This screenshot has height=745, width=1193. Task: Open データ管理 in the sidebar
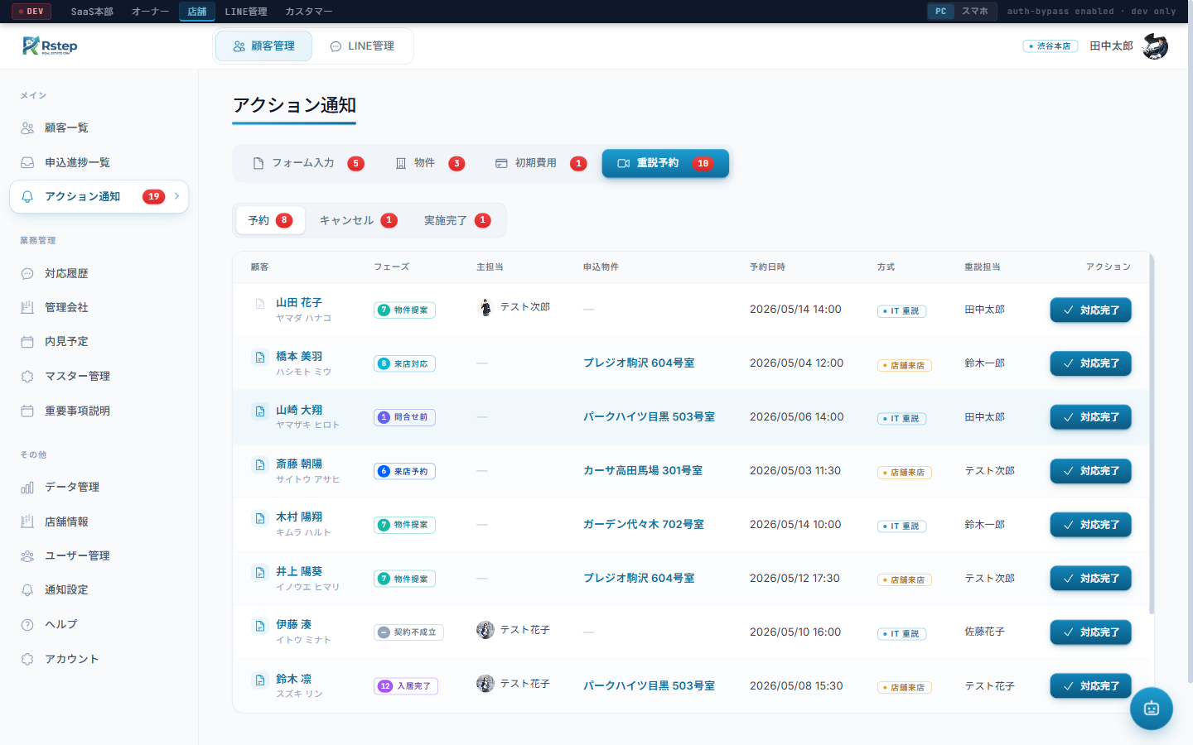point(99,487)
